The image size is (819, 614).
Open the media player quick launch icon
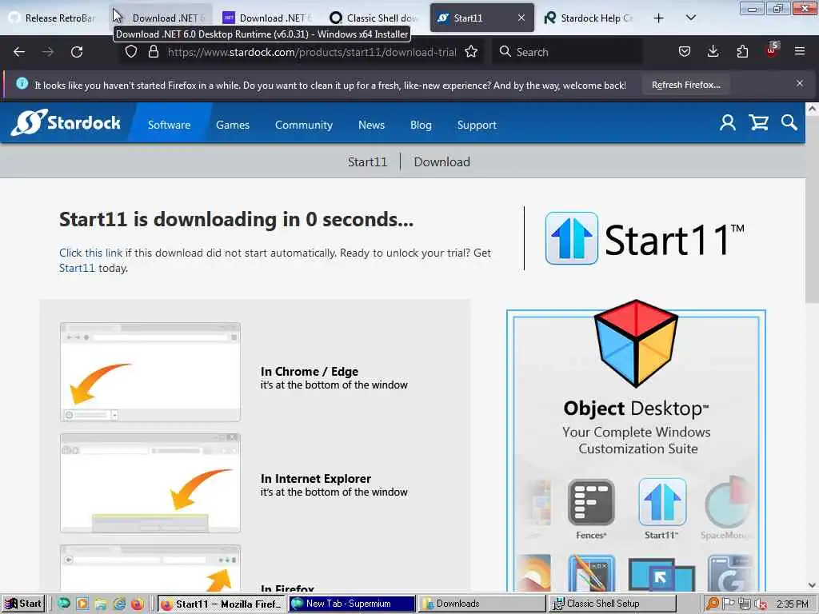(82, 604)
